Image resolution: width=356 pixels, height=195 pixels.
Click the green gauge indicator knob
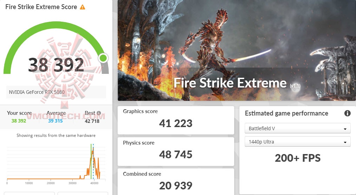(x=103, y=58)
